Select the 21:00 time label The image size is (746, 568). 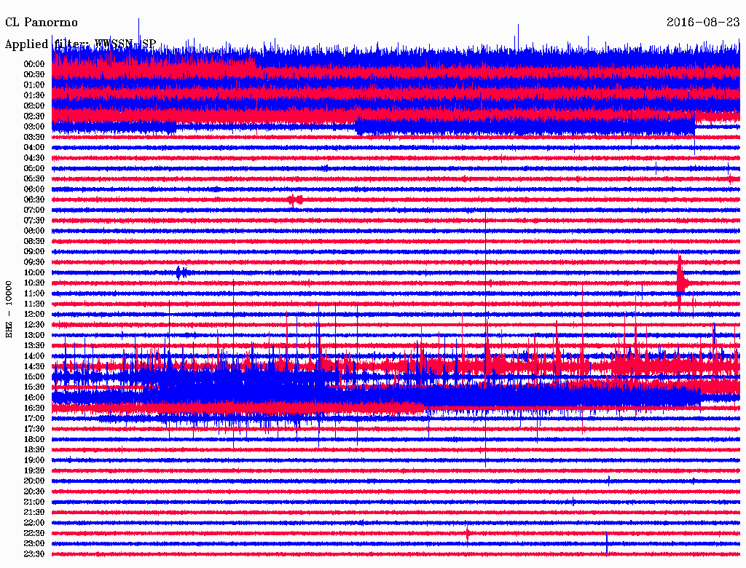click(x=34, y=502)
